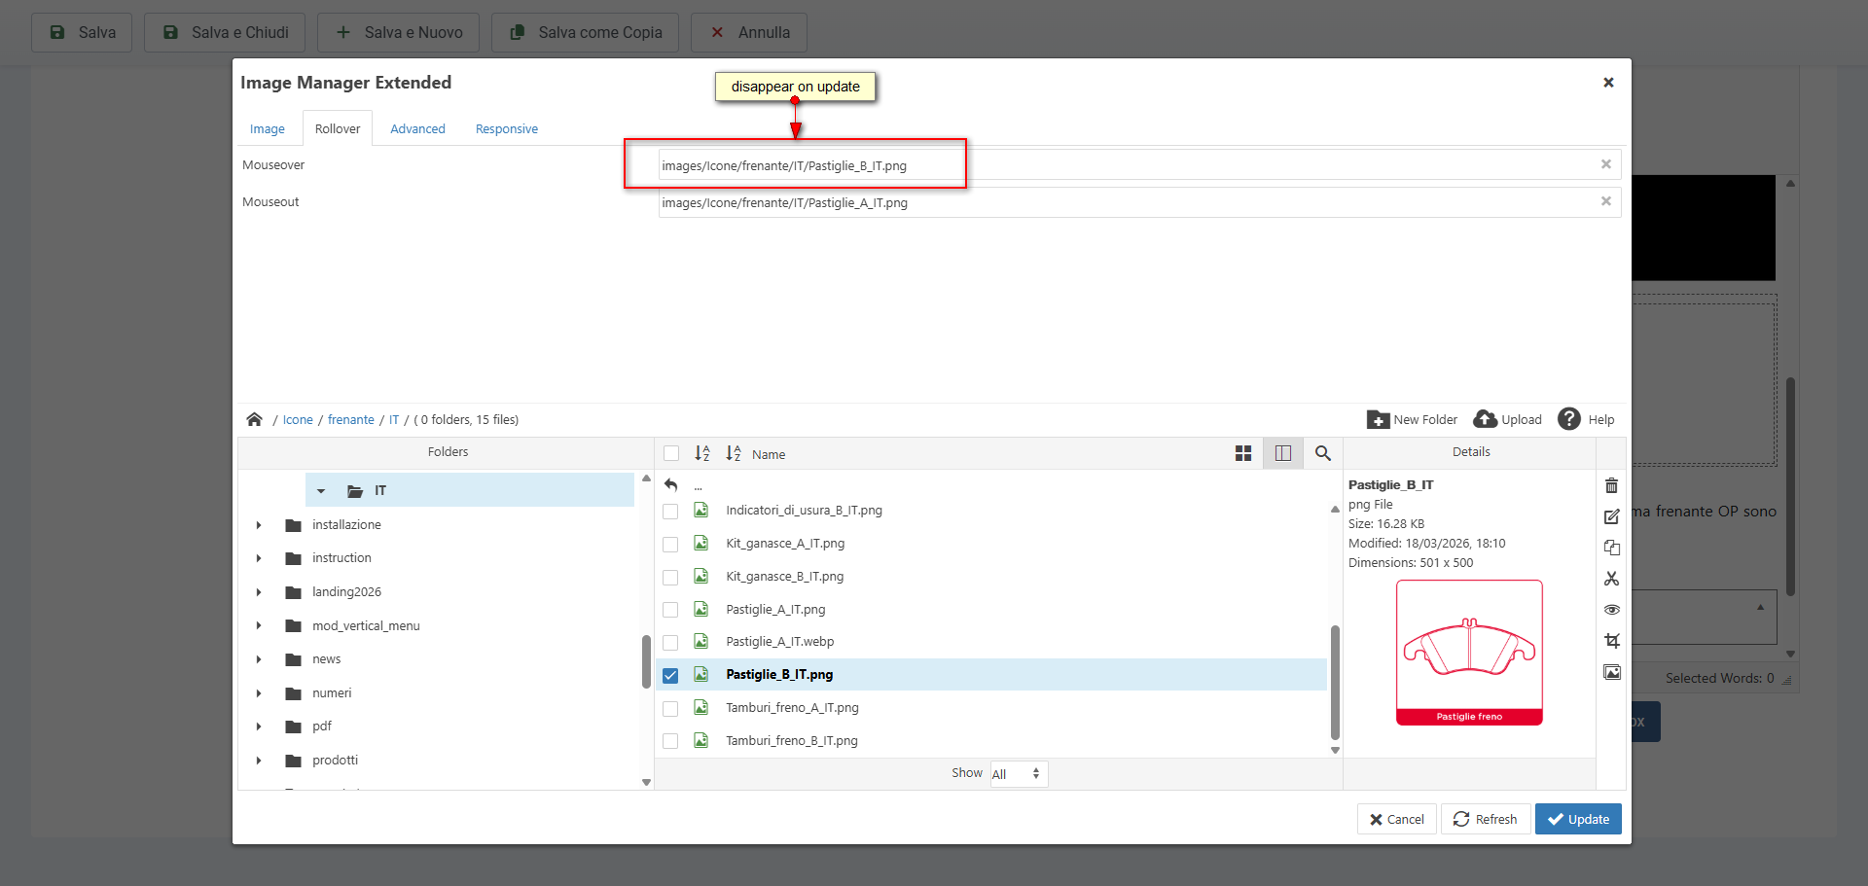Switch file list to thumbnail grid view
Viewport: 1868px width, 886px height.
tap(1243, 453)
